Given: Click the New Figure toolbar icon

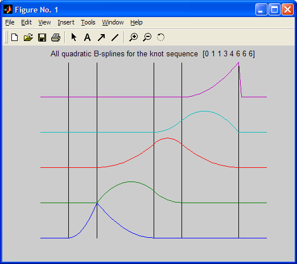Looking at the screenshot, I should pos(15,37).
